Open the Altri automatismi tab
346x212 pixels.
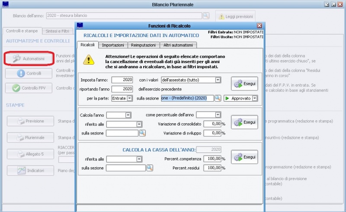pos(178,45)
